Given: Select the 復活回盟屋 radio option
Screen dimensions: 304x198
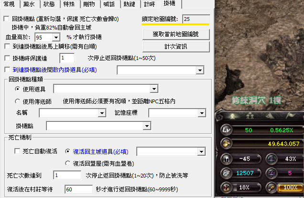Looking at the screenshot, I should [67, 163].
